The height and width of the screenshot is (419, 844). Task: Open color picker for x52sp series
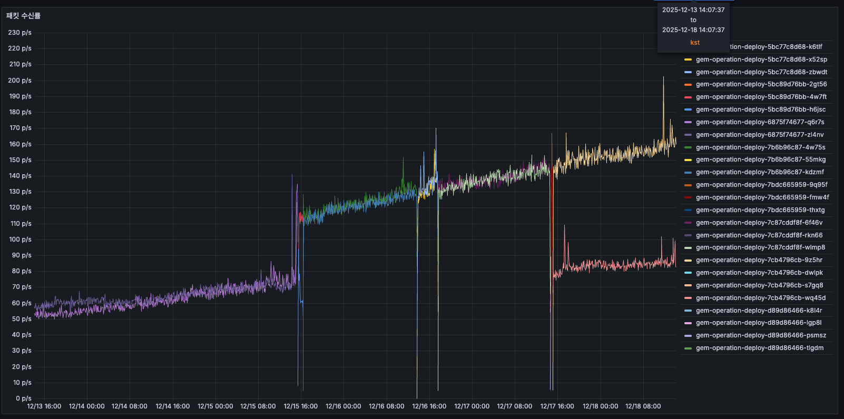pyautogui.click(x=688, y=59)
